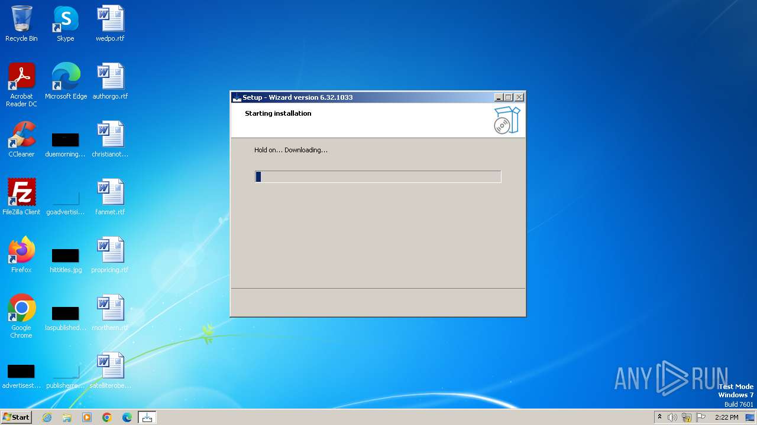Select the advertisest file icon
757x425 pixels.
[21, 376]
